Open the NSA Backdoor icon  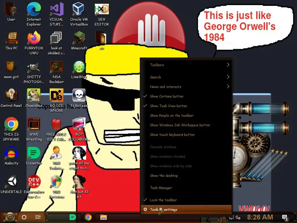(57, 72)
